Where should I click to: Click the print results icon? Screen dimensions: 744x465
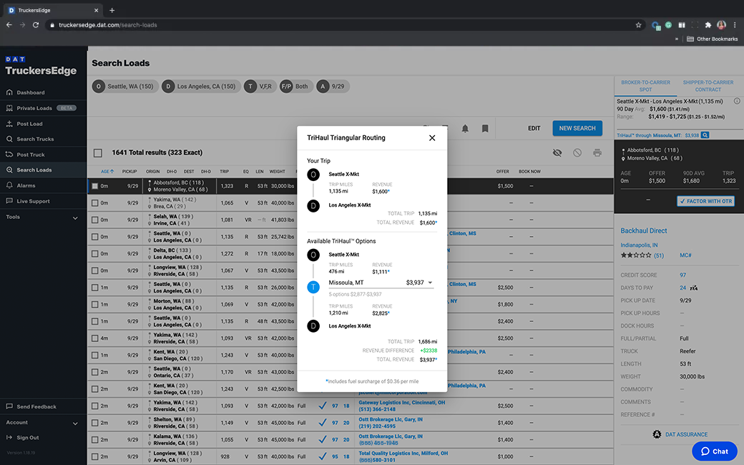pos(597,153)
